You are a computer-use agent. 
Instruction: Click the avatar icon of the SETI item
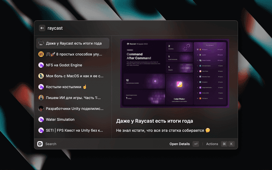[41, 130]
